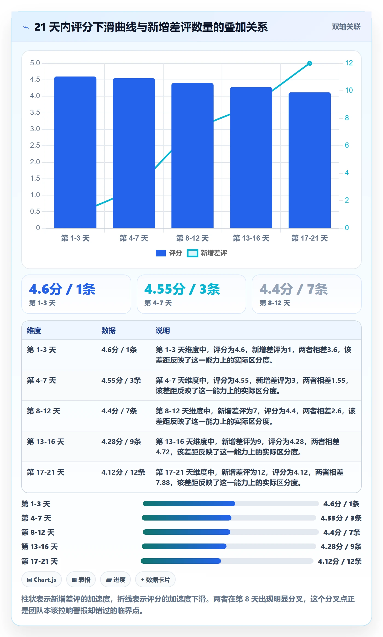Click the line point at value 12
The width and height of the screenshot is (383, 637).
pyautogui.click(x=309, y=63)
